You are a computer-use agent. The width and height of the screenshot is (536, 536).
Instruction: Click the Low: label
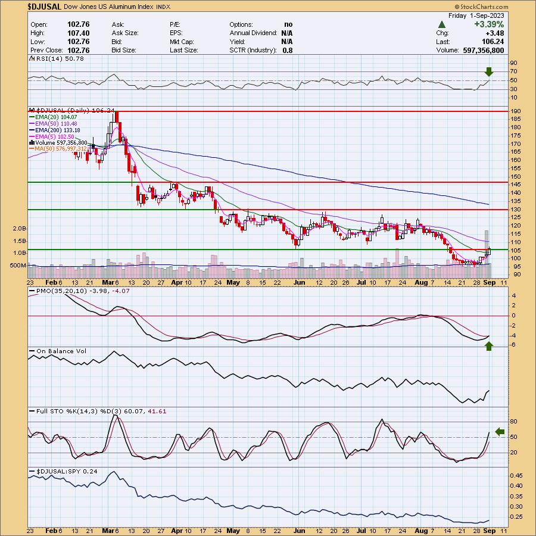click(x=38, y=42)
